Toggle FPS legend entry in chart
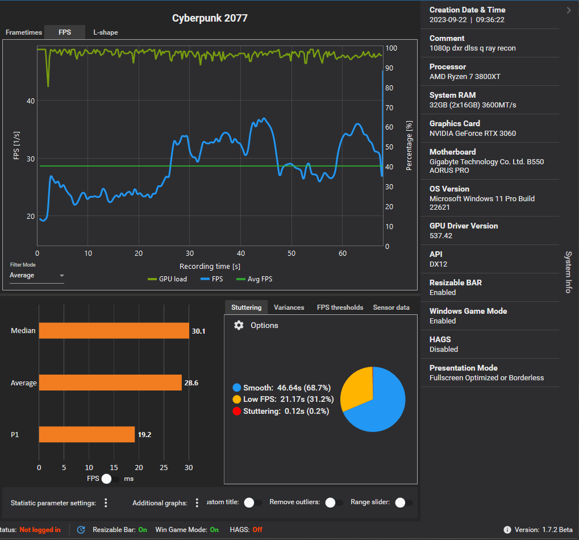Screen dimensions: 579x540 (212, 279)
